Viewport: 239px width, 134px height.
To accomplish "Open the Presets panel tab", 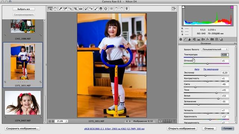I will point(217,39).
